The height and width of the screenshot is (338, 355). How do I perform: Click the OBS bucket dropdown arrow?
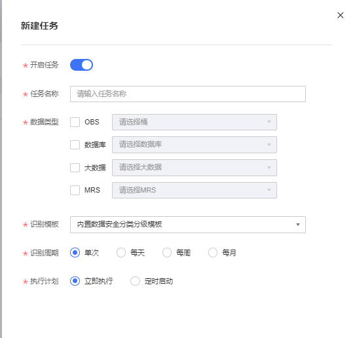(269, 122)
